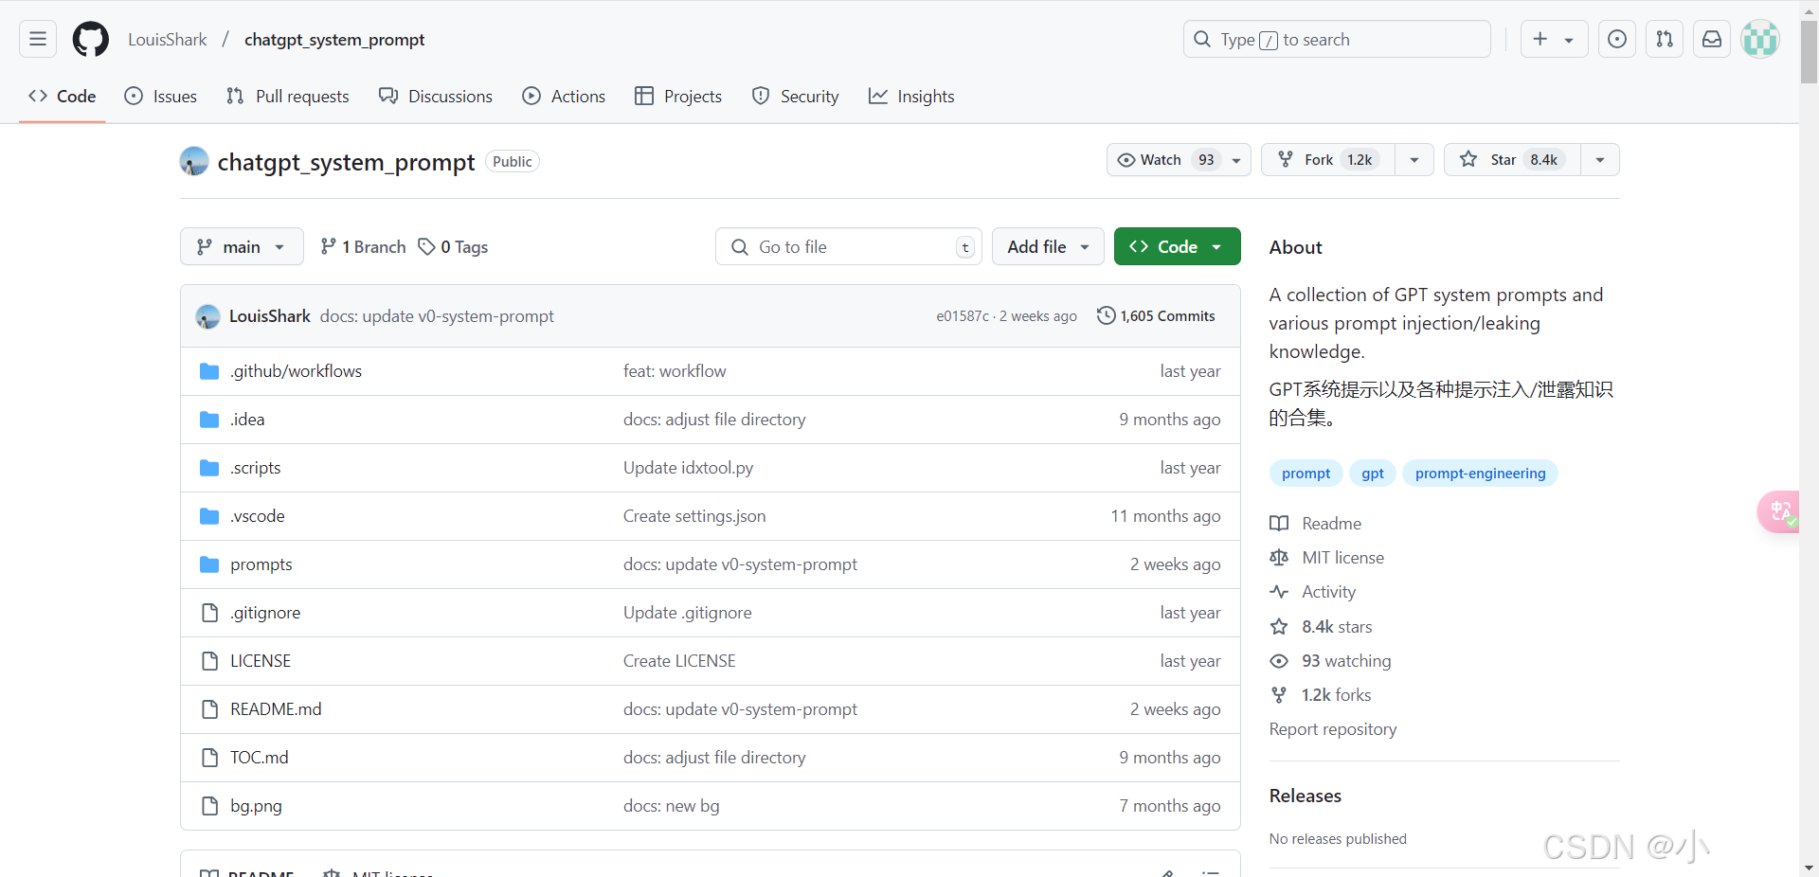Open commit e01587c hash link
Image resolution: width=1819 pixels, height=877 pixels.
[x=963, y=316]
